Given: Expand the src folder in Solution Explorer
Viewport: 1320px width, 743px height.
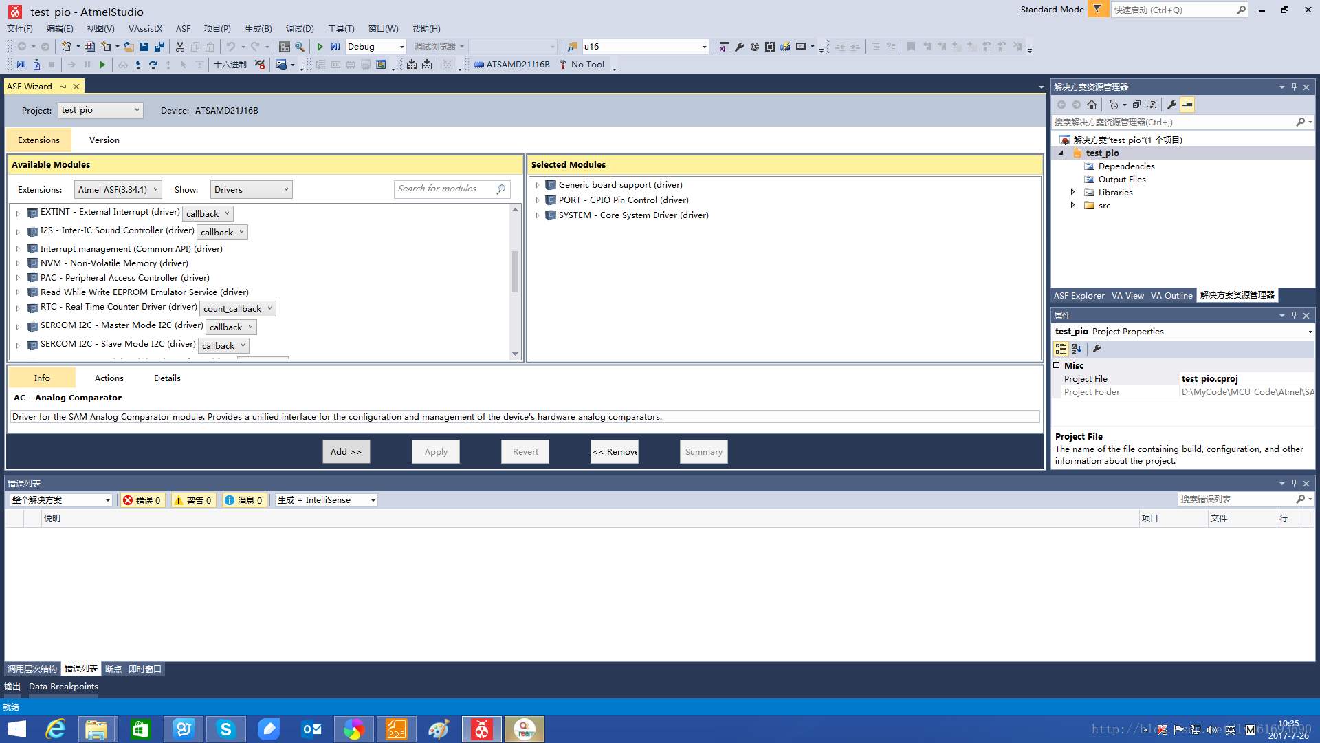Looking at the screenshot, I should pyautogui.click(x=1072, y=205).
